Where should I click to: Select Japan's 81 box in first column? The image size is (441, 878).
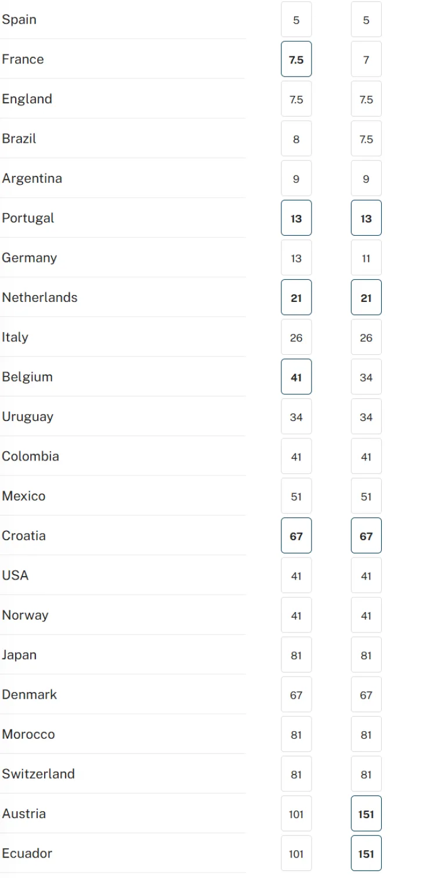296,654
